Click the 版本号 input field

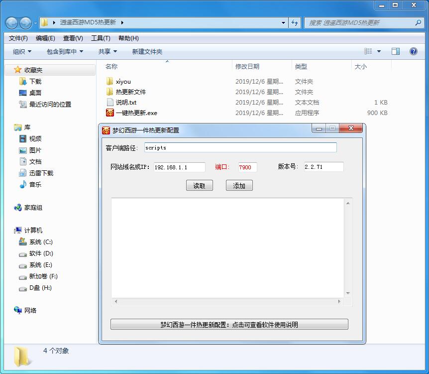(323, 167)
